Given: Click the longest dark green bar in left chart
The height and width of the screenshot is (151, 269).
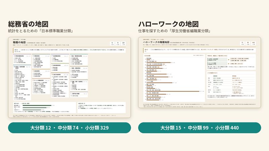Looking at the screenshot, I should coord(37,105).
